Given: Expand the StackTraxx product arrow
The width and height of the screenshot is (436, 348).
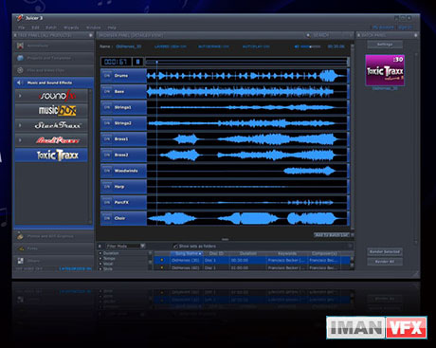Looking at the screenshot, I should [20, 125].
